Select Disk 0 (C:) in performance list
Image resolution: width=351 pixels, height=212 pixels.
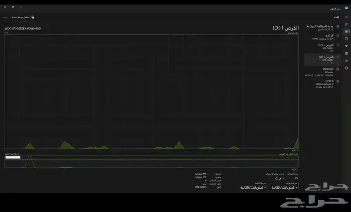coord(323,47)
